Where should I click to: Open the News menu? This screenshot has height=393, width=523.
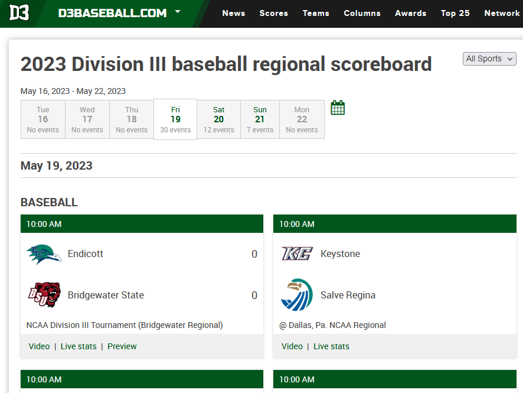click(234, 14)
